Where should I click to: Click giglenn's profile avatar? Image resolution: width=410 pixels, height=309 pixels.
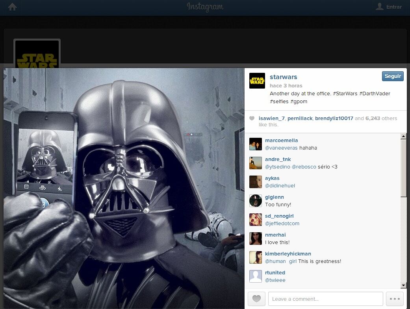pos(256,201)
